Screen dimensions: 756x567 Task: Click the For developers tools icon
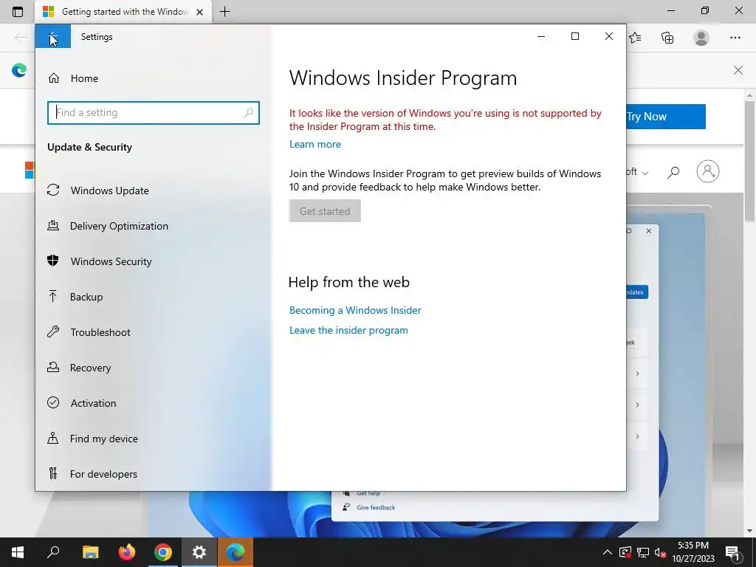(53, 473)
